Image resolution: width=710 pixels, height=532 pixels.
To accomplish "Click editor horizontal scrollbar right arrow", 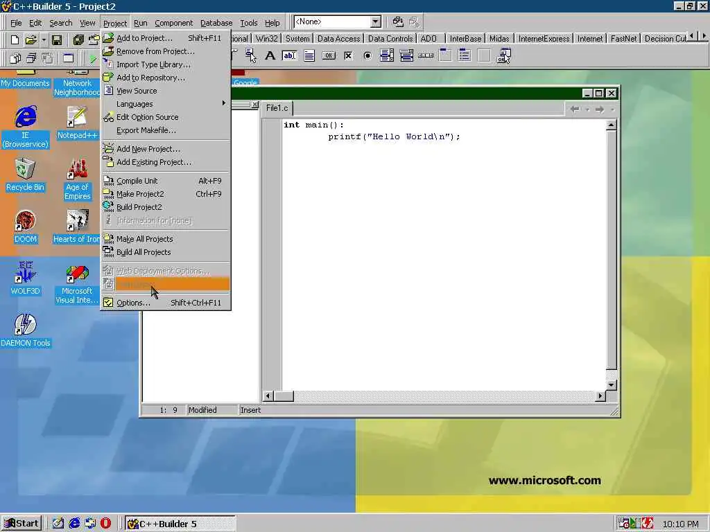I will click(x=600, y=396).
